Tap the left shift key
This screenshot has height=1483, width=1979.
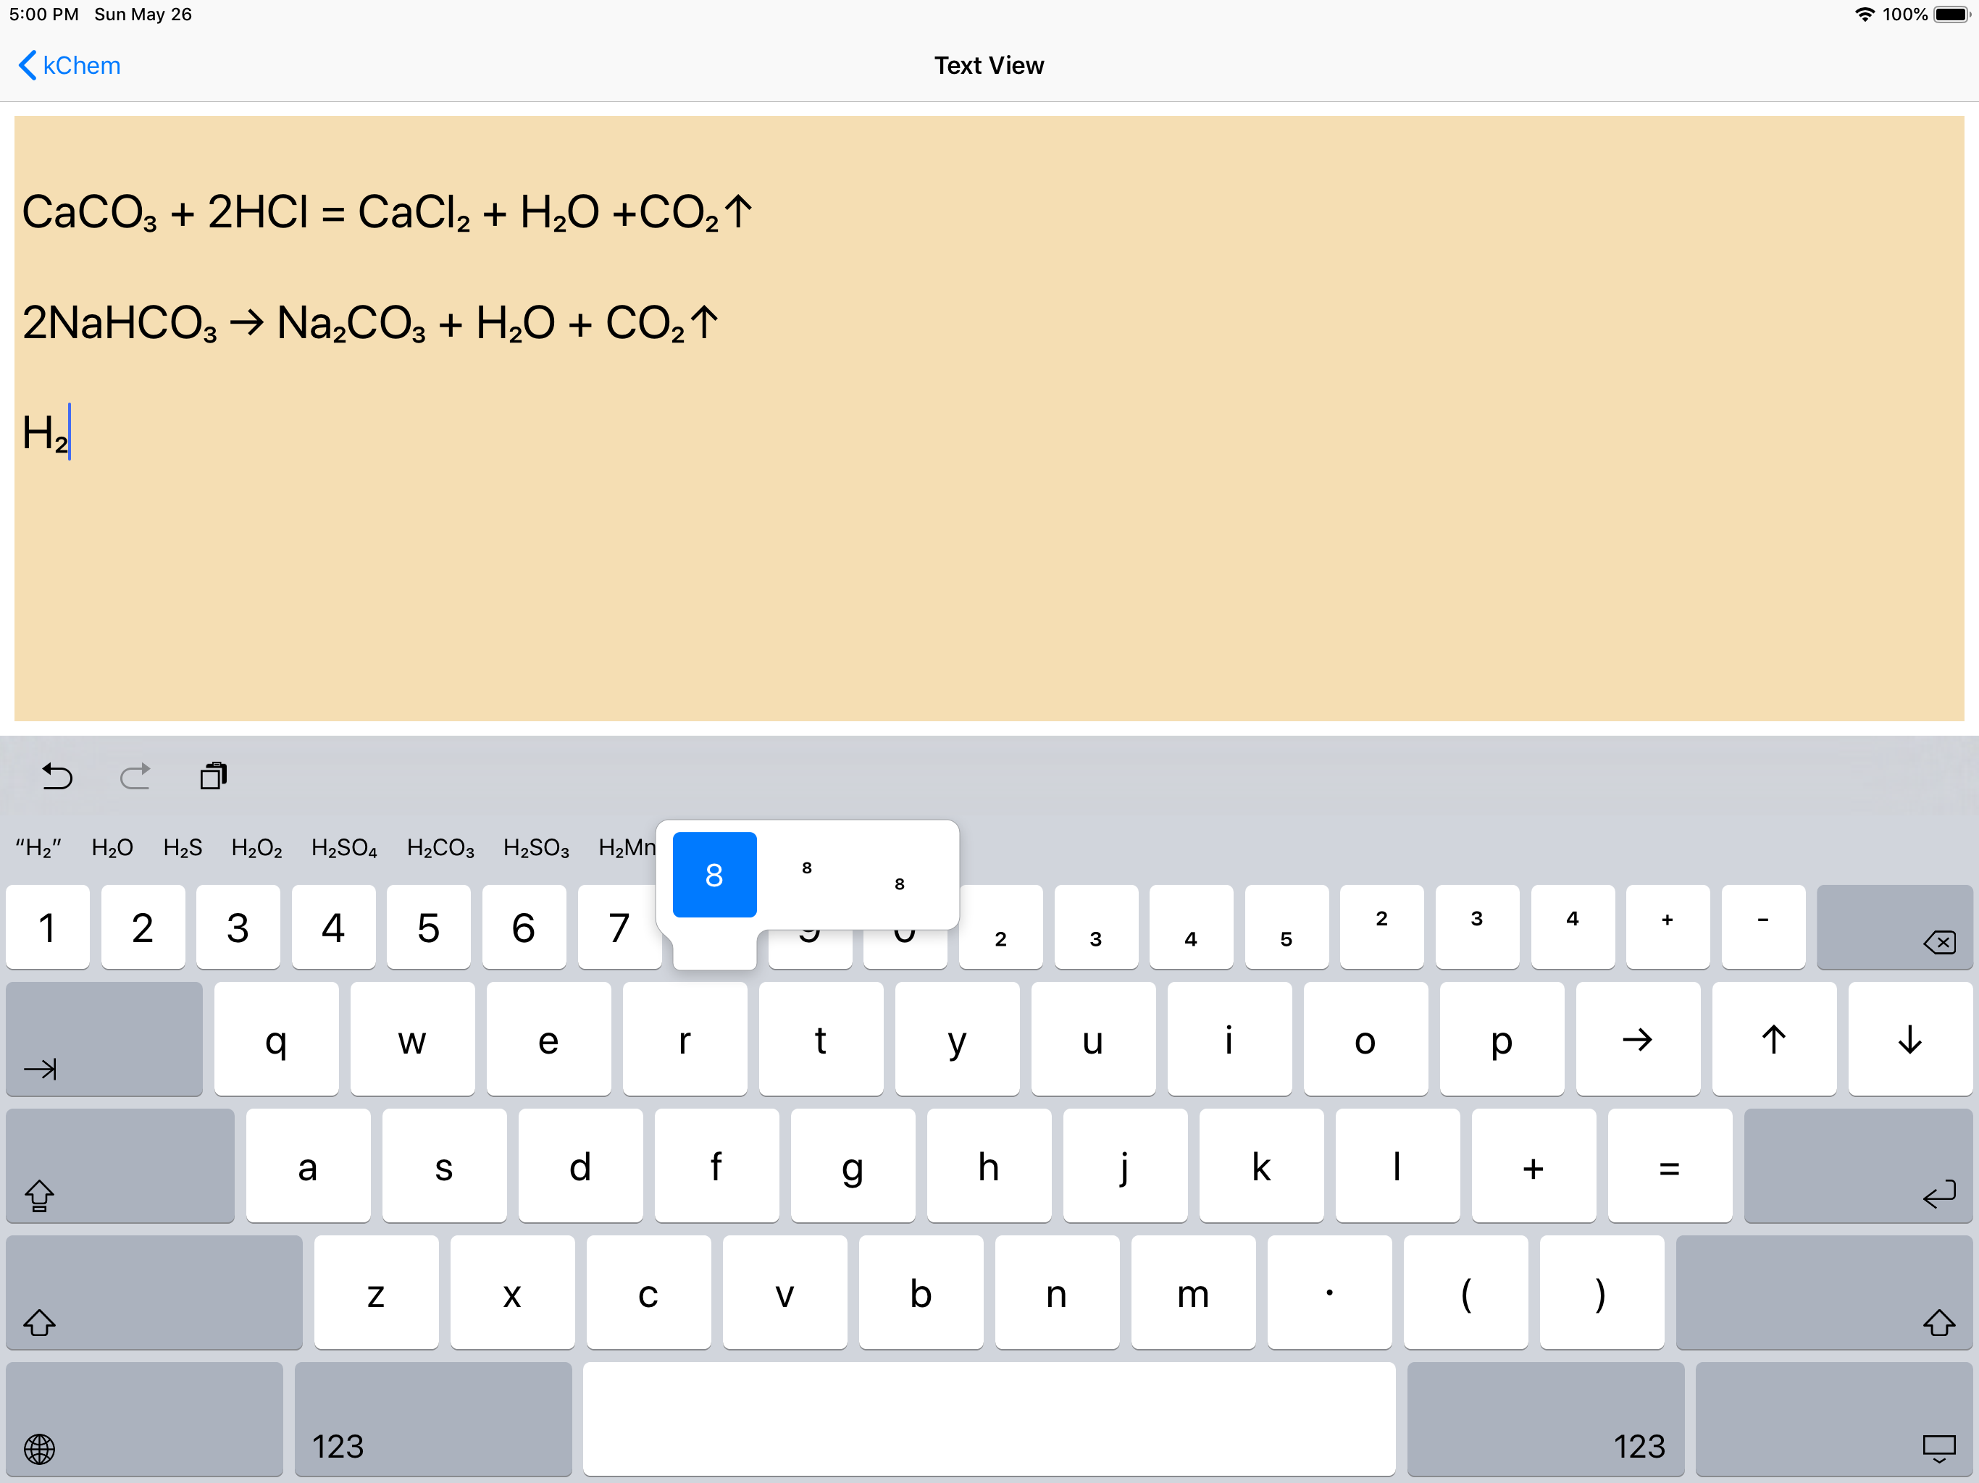tap(154, 1293)
